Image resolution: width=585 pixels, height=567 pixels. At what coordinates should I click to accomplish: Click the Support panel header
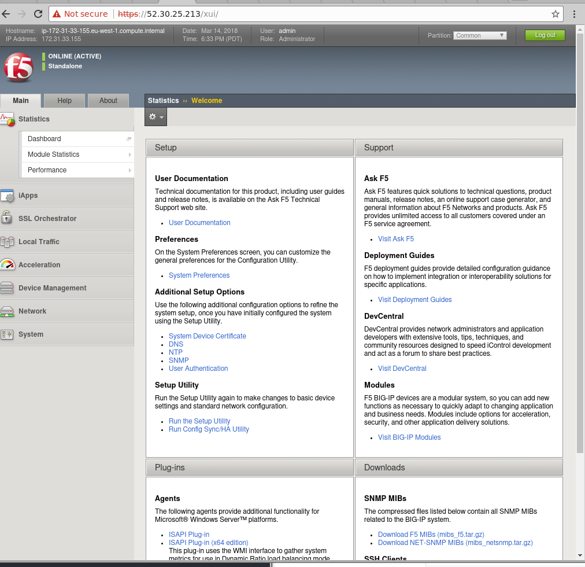click(458, 148)
